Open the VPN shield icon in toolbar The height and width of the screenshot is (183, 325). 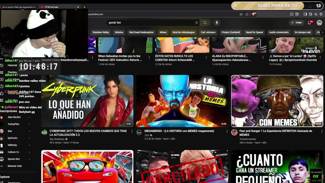[321, 14]
